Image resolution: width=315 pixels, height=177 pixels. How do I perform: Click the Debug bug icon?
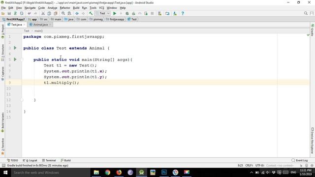pyautogui.click(x=127, y=13)
